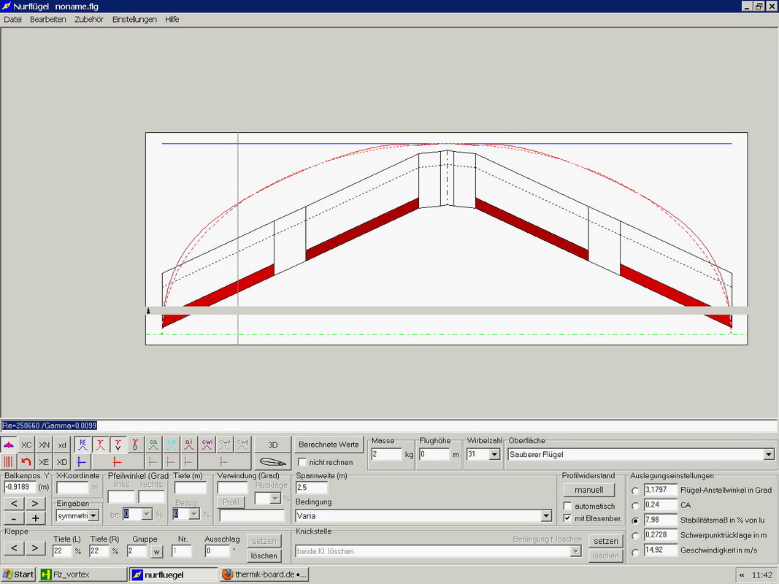Click the purple cwi distribution icon
Viewport: 779px width, 584px height.
point(207,445)
